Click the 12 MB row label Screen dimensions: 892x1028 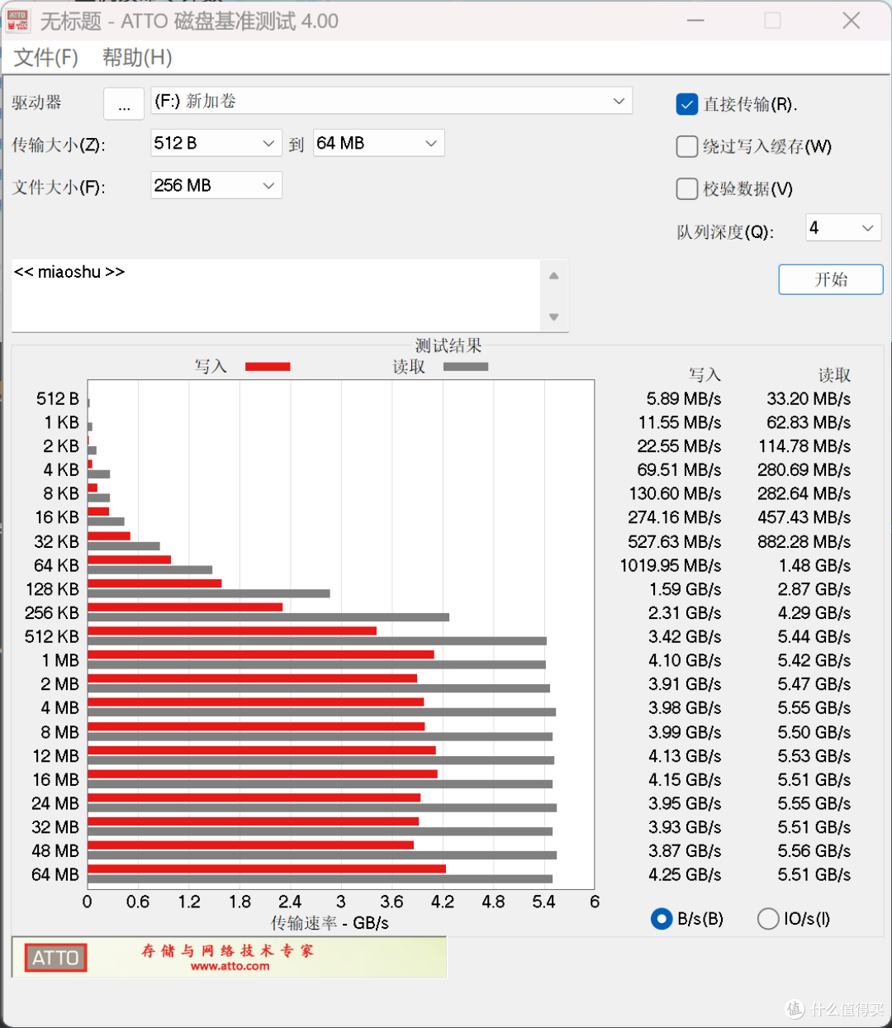[56, 756]
